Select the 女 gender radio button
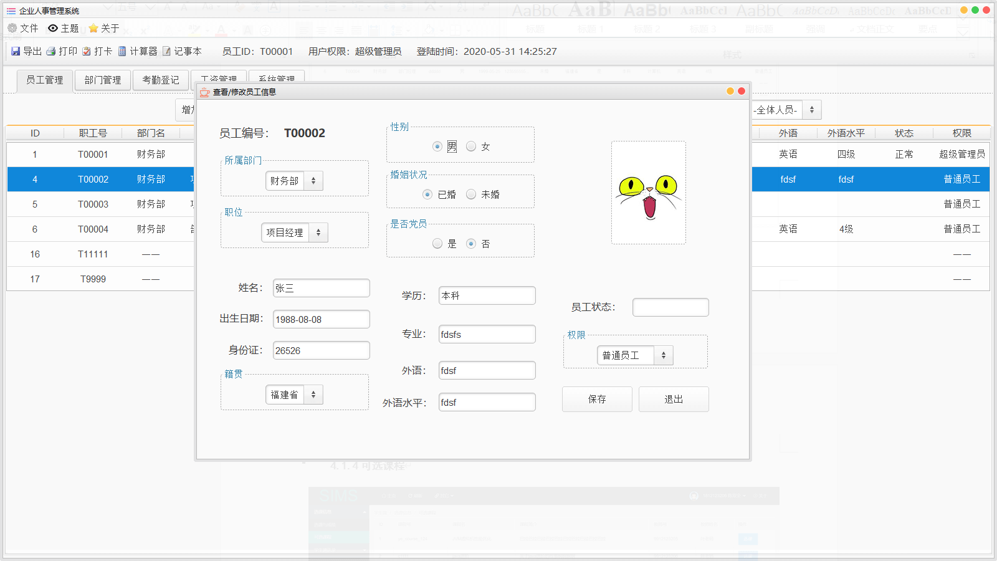This screenshot has height=561, width=997. (x=471, y=146)
